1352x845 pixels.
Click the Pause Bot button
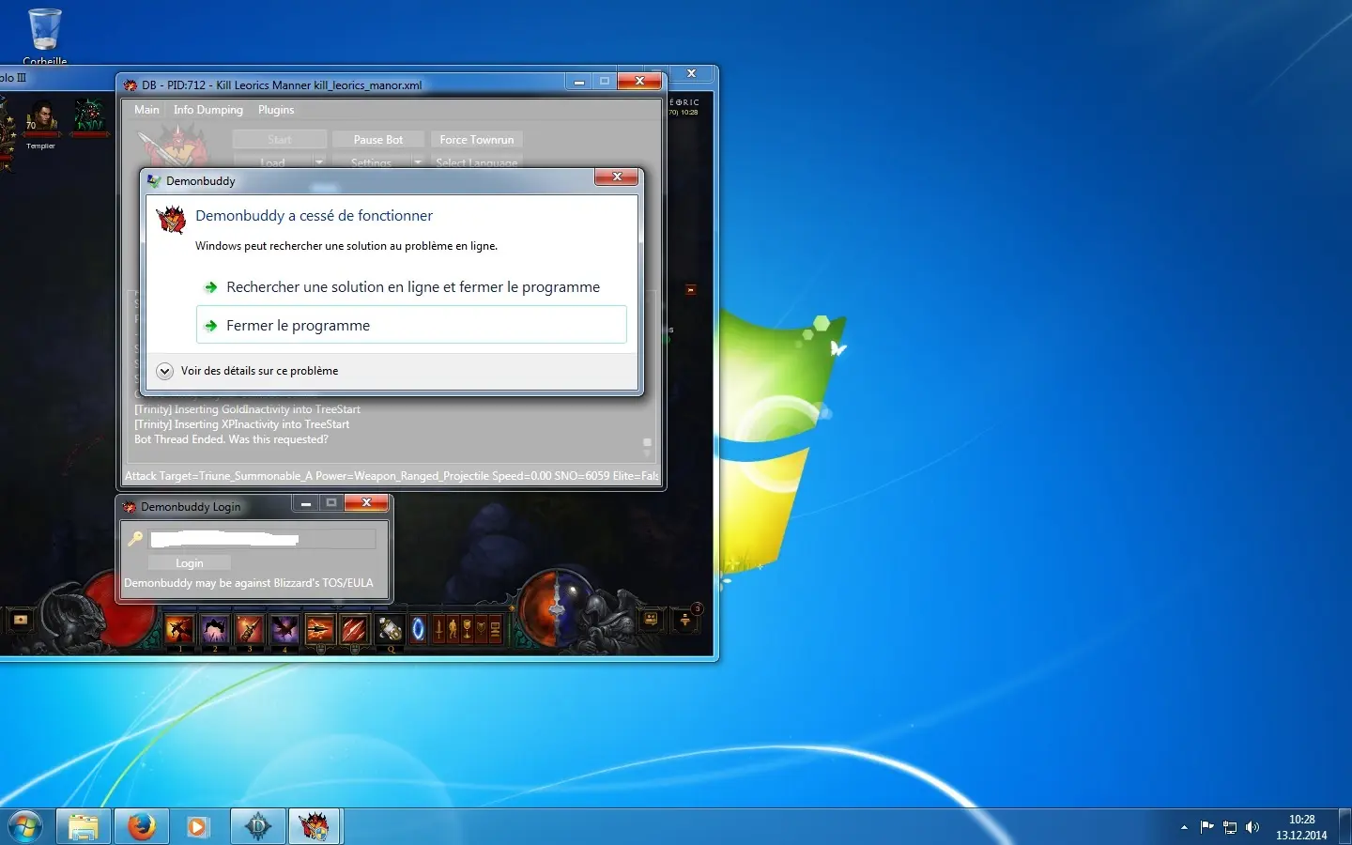[x=377, y=139]
